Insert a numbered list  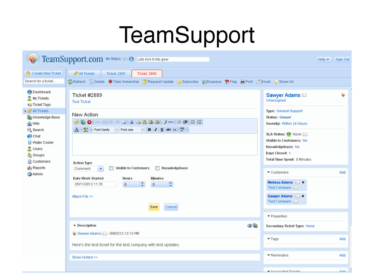point(199,122)
